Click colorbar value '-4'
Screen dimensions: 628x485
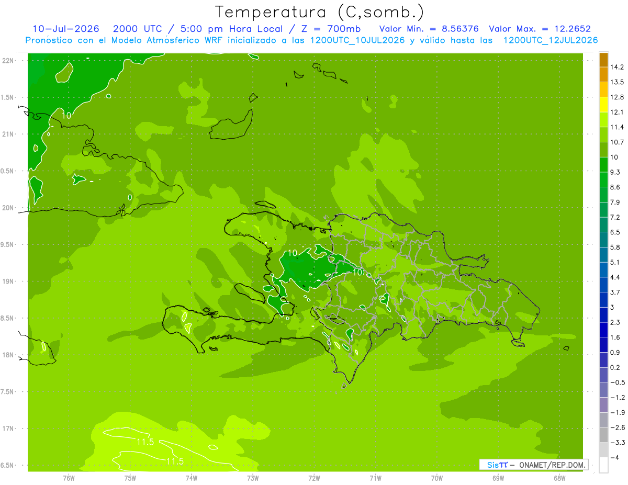(x=615, y=457)
